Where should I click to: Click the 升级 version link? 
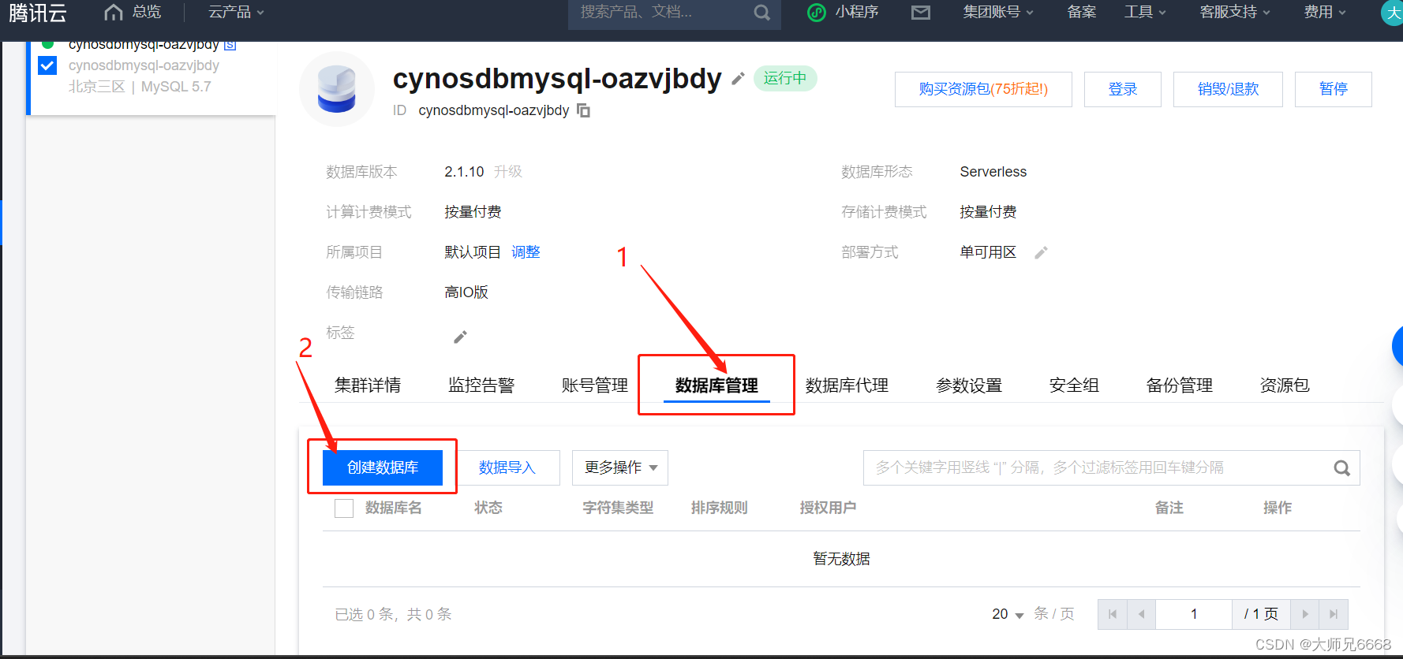508,172
